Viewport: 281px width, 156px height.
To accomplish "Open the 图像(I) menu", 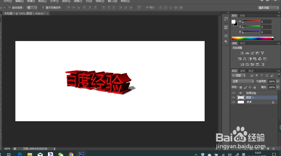I will click(x=31, y=1).
